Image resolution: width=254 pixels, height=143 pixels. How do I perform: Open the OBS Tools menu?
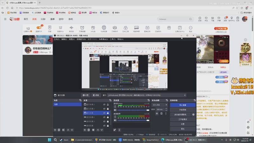coord(113,39)
